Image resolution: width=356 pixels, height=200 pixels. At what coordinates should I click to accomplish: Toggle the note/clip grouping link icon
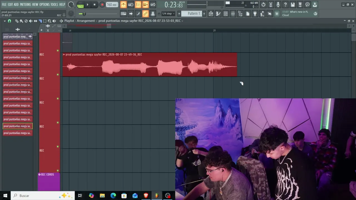tap(145, 14)
